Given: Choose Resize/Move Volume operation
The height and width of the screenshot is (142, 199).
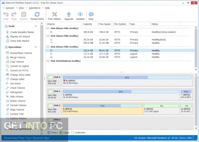Looking at the screenshot, I should pos(19,53).
